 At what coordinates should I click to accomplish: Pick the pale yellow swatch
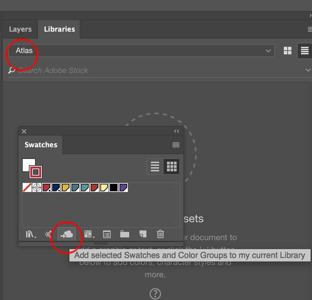(104, 187)
